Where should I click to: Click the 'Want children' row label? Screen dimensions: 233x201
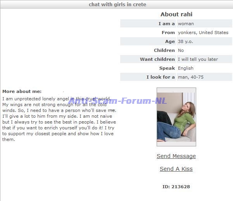pos(157,59)
